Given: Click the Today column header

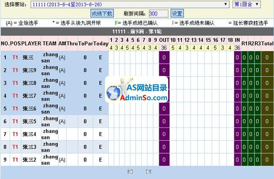Looking at the screenshot, I should click(101, 43).
